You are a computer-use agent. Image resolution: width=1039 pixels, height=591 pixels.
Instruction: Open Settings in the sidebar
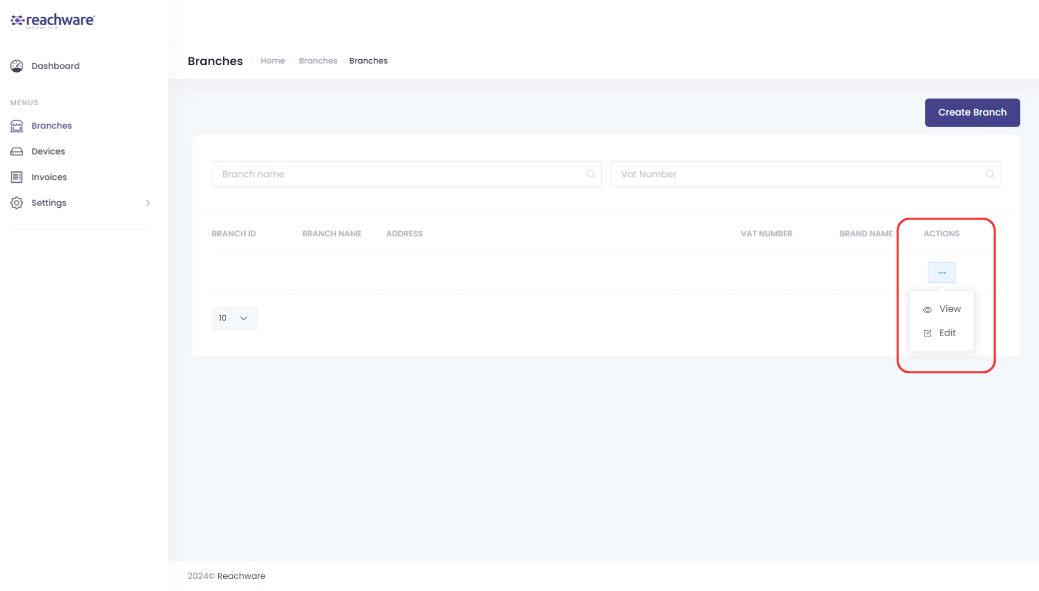point(49,203)
